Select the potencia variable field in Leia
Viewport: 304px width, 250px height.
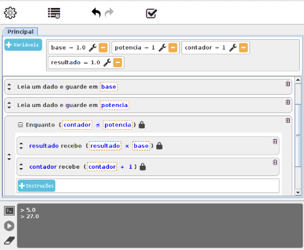(x=115, y=105)
